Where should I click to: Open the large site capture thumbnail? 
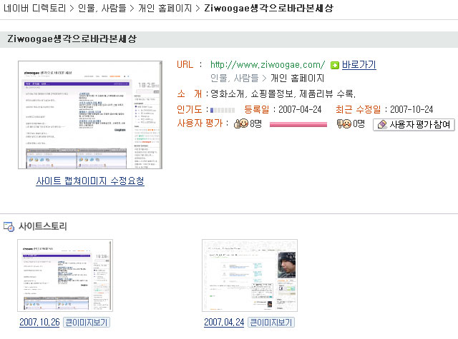90,115
